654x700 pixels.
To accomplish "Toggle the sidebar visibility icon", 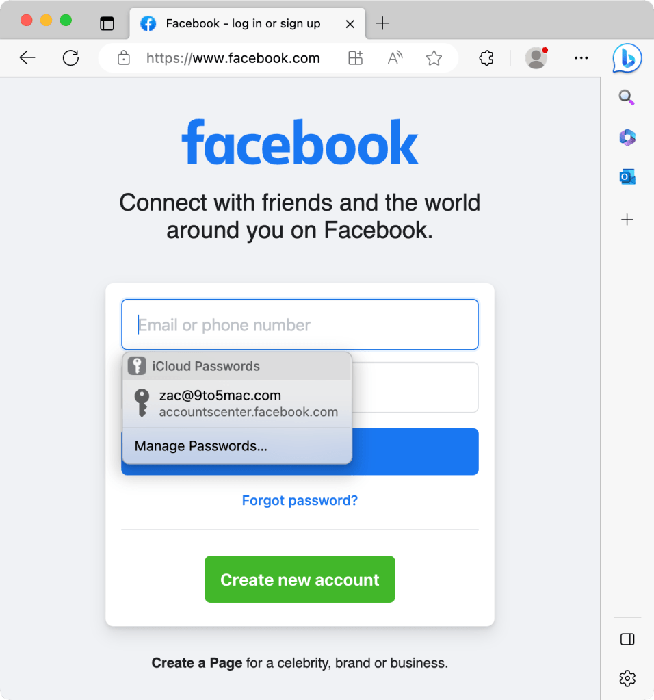I will tap(627, 639).
